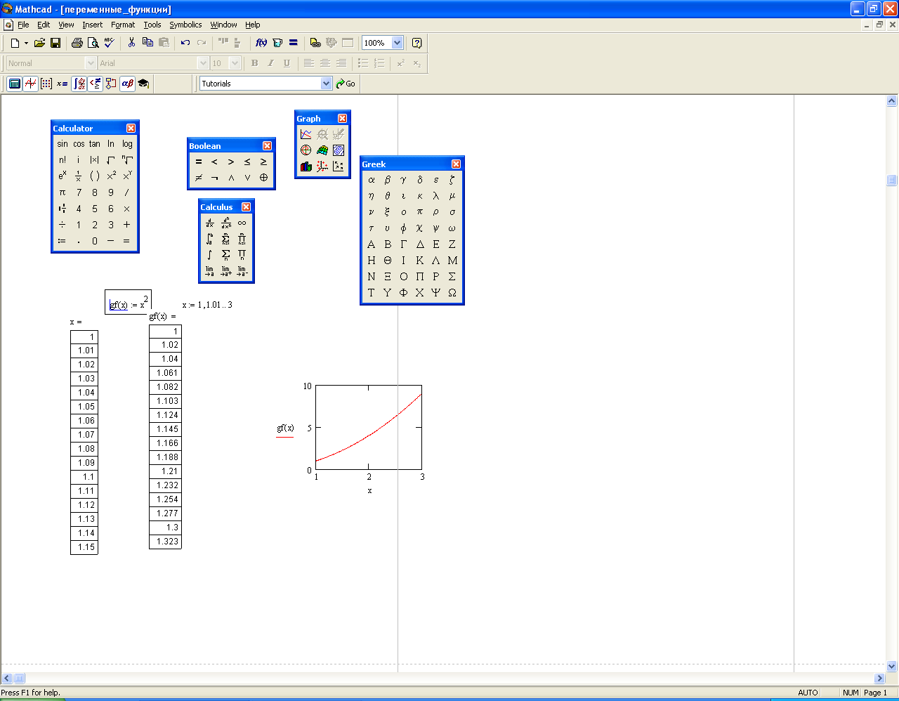Toggle the Symbolic Keyword (graduation cap) toolbar button
Viewport: 899px width, 701px height.
tap(143, 84)
